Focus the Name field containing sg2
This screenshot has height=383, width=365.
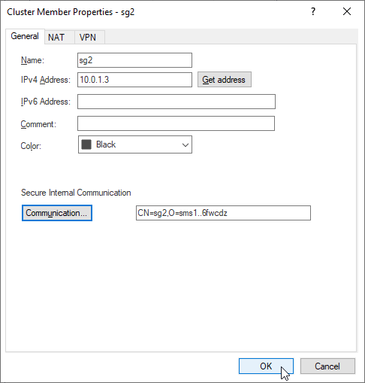tap(134, 60)
